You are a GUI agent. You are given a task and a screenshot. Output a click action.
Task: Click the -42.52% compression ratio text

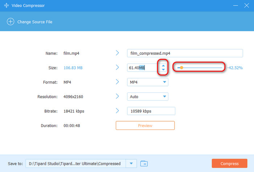coord(235,68)
